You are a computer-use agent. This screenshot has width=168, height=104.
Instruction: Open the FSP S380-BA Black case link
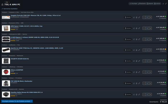[x=21, y=81]
